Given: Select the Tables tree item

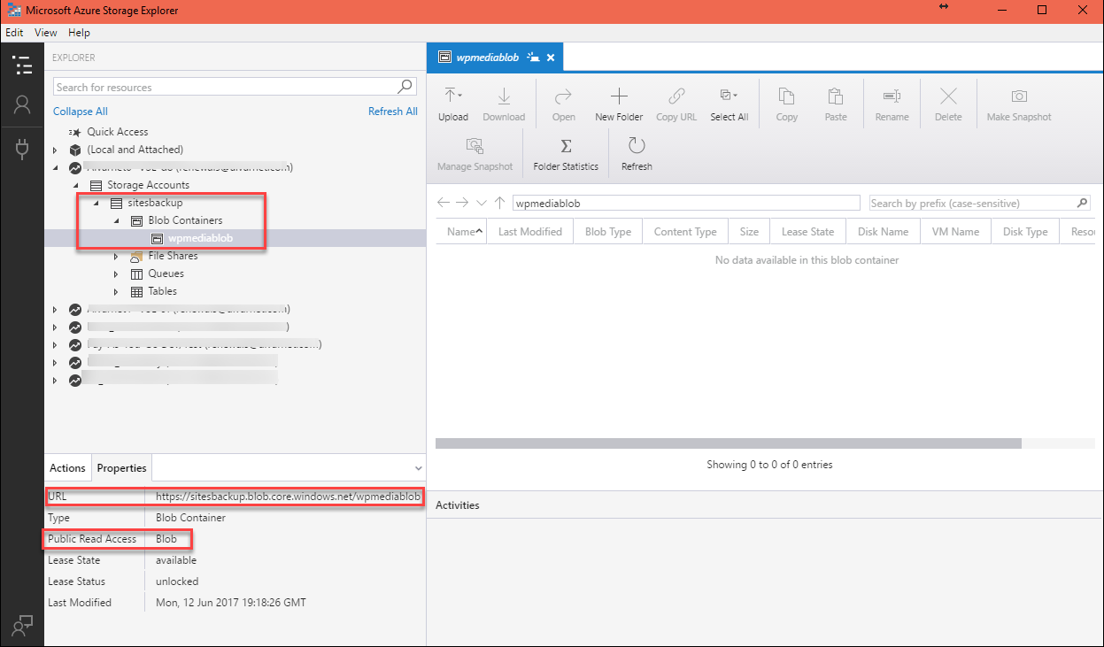Looking at the screenshot, I should coord(162,291).
